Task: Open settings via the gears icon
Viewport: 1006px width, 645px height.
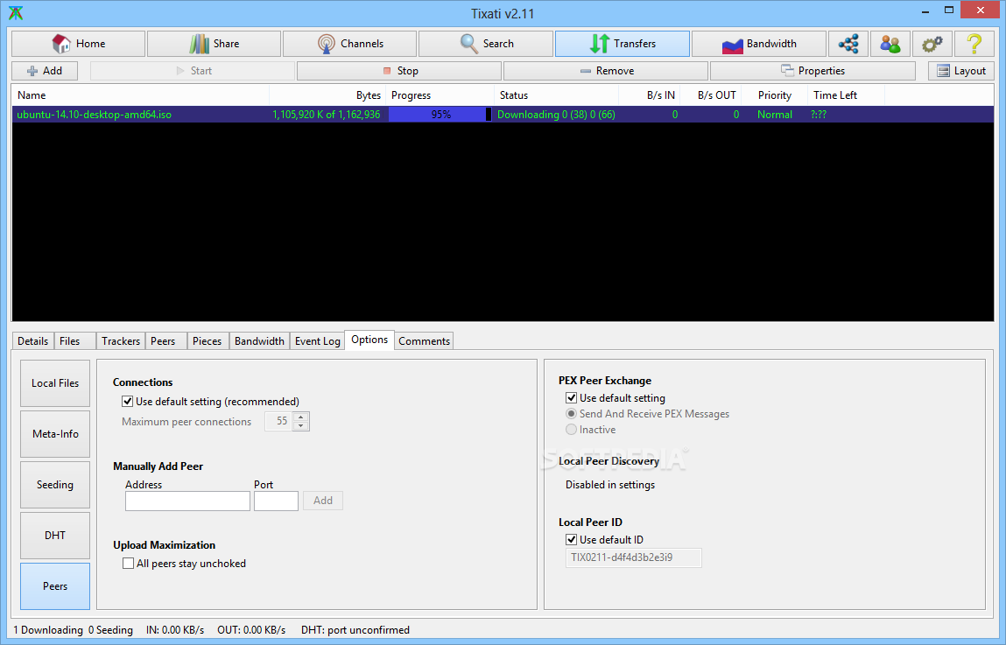Action: click(932, 44)
